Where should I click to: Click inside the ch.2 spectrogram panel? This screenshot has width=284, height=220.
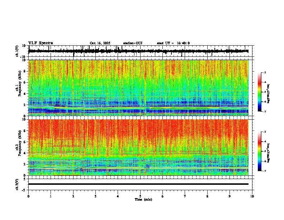point(138,147)
